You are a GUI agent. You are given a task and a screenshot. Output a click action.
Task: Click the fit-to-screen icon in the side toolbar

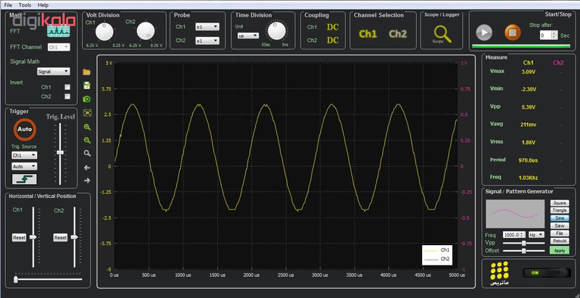pyautogui.click(x=87, y=112)
